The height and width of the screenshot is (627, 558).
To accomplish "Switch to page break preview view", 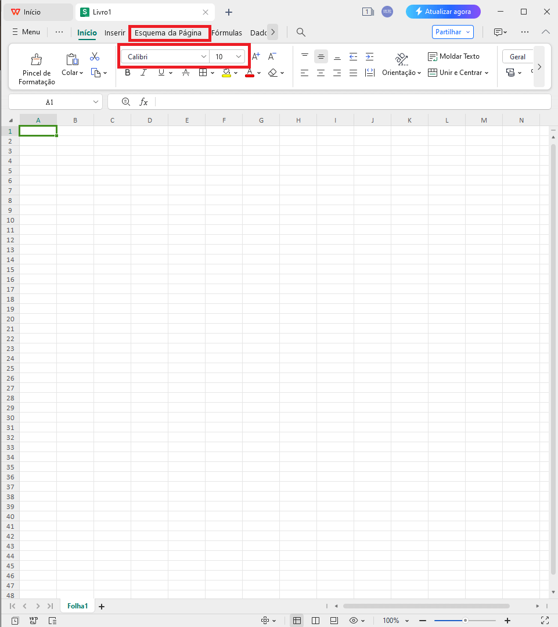I will (315, 621).
